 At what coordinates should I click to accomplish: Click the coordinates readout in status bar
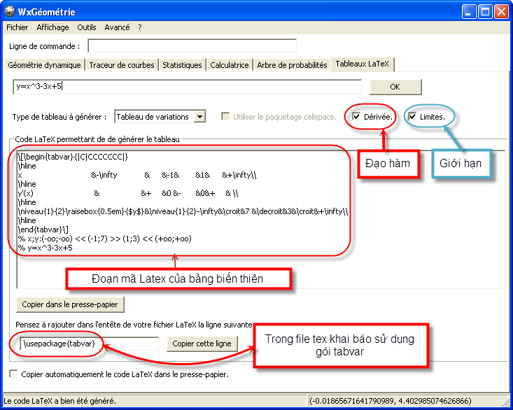(391, 401)
